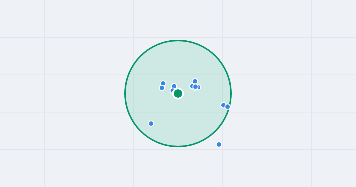356x187 pixels.
Task: Click the green radius ring at its leftmost point
Action: [125, 93]
